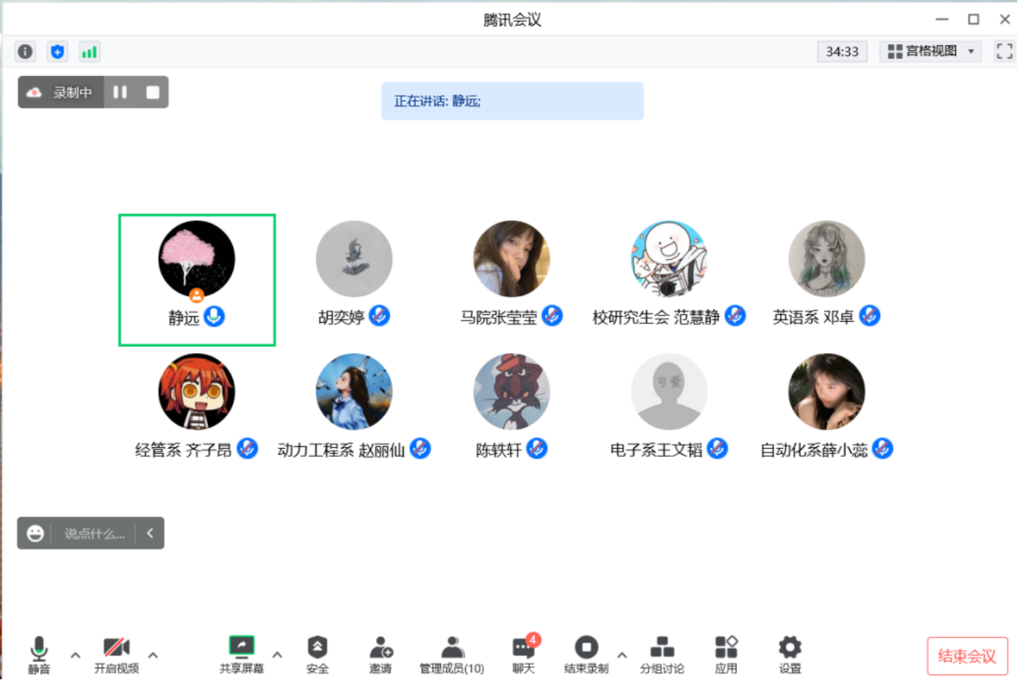Open the meeting info icon
This screenshot has width=1018, height=680.
click(25, 51)
